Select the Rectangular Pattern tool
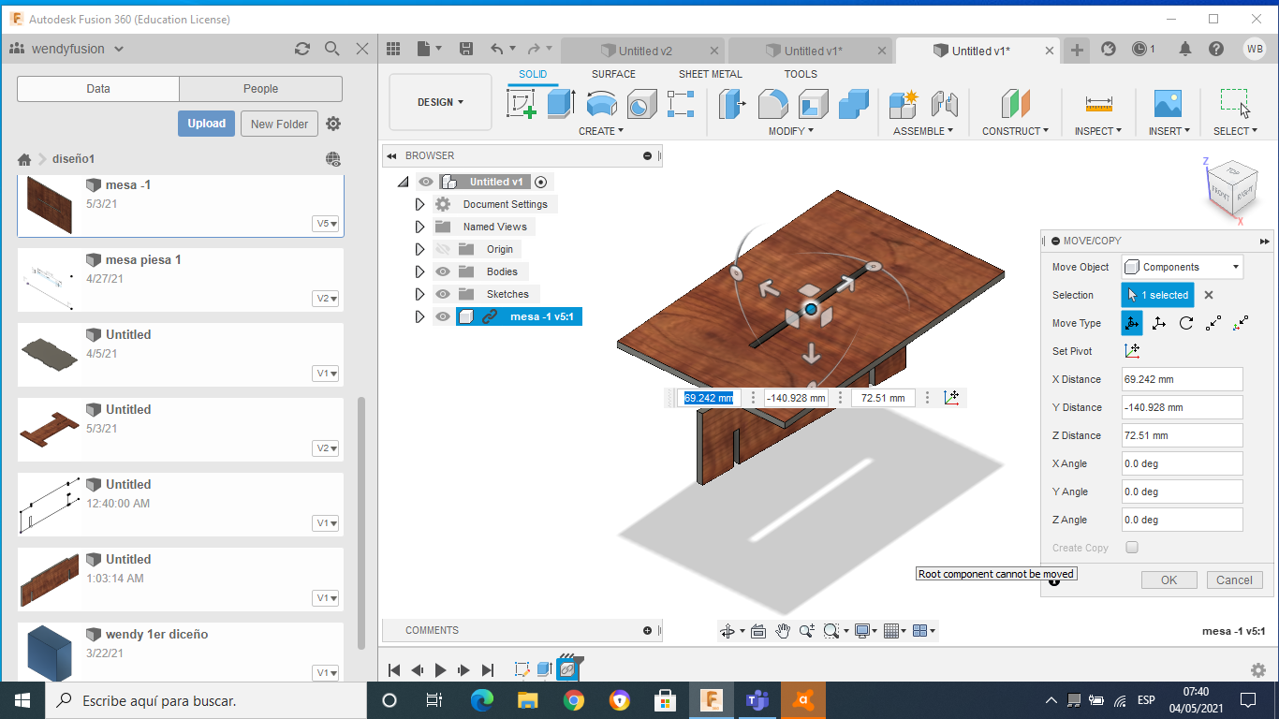Screen dimensions: 1279x719 coord(681,104)
